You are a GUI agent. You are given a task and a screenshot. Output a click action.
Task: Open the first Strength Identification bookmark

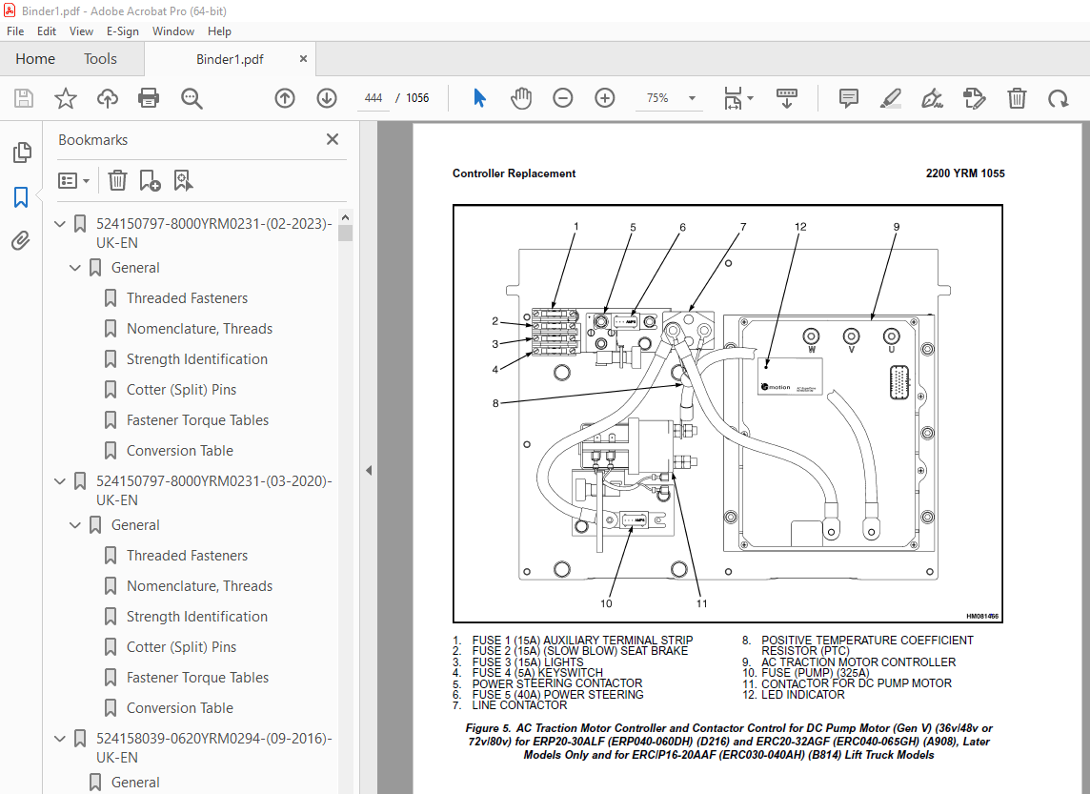(196, 359)
